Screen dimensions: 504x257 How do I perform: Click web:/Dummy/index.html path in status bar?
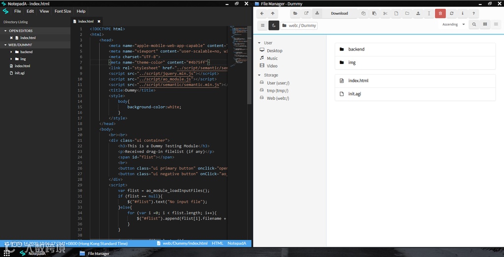pyautogui.click(x=182, y=244)
